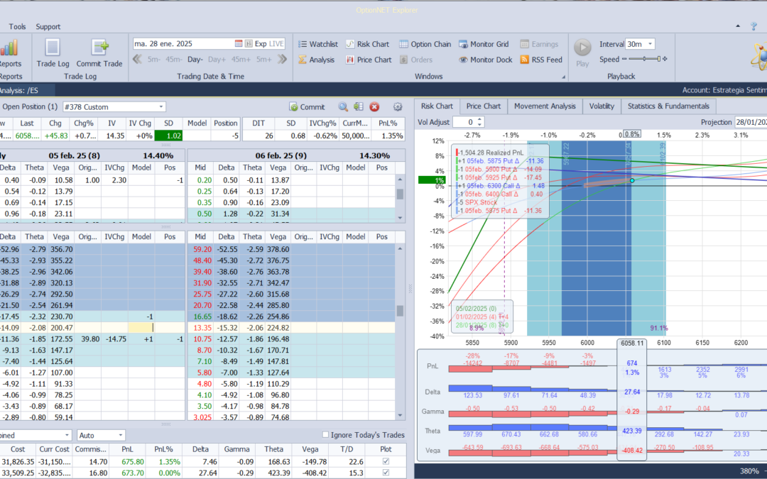
Task: Click the 6058.11 price marker on chart axis
Action: pyautogui.click(x=632, y=343)
